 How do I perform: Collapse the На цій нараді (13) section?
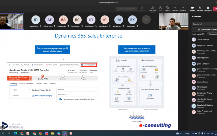191,34
